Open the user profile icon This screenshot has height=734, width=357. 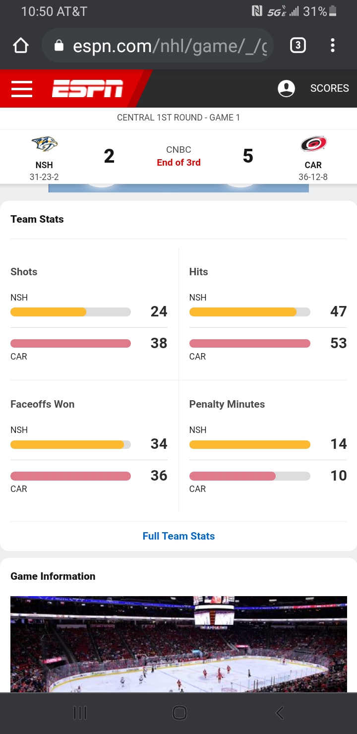[x=286, y=89]
